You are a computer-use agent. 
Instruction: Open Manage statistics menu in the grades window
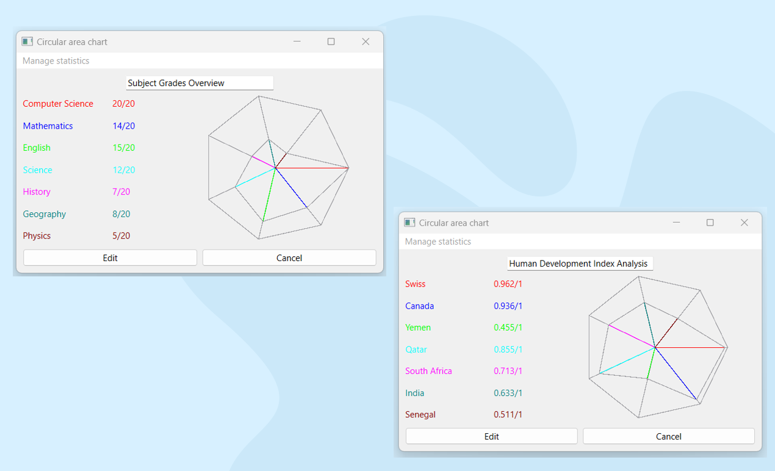(x=56, y=61)
